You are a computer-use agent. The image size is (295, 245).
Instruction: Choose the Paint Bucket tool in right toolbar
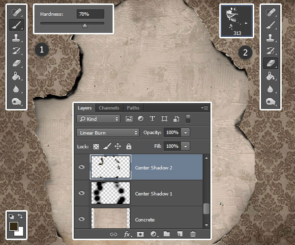271,76
